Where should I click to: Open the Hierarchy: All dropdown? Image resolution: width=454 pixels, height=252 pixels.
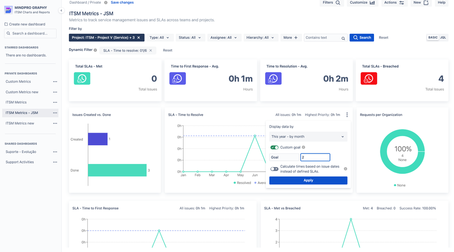pyautogui.click(x=260, y=38)
